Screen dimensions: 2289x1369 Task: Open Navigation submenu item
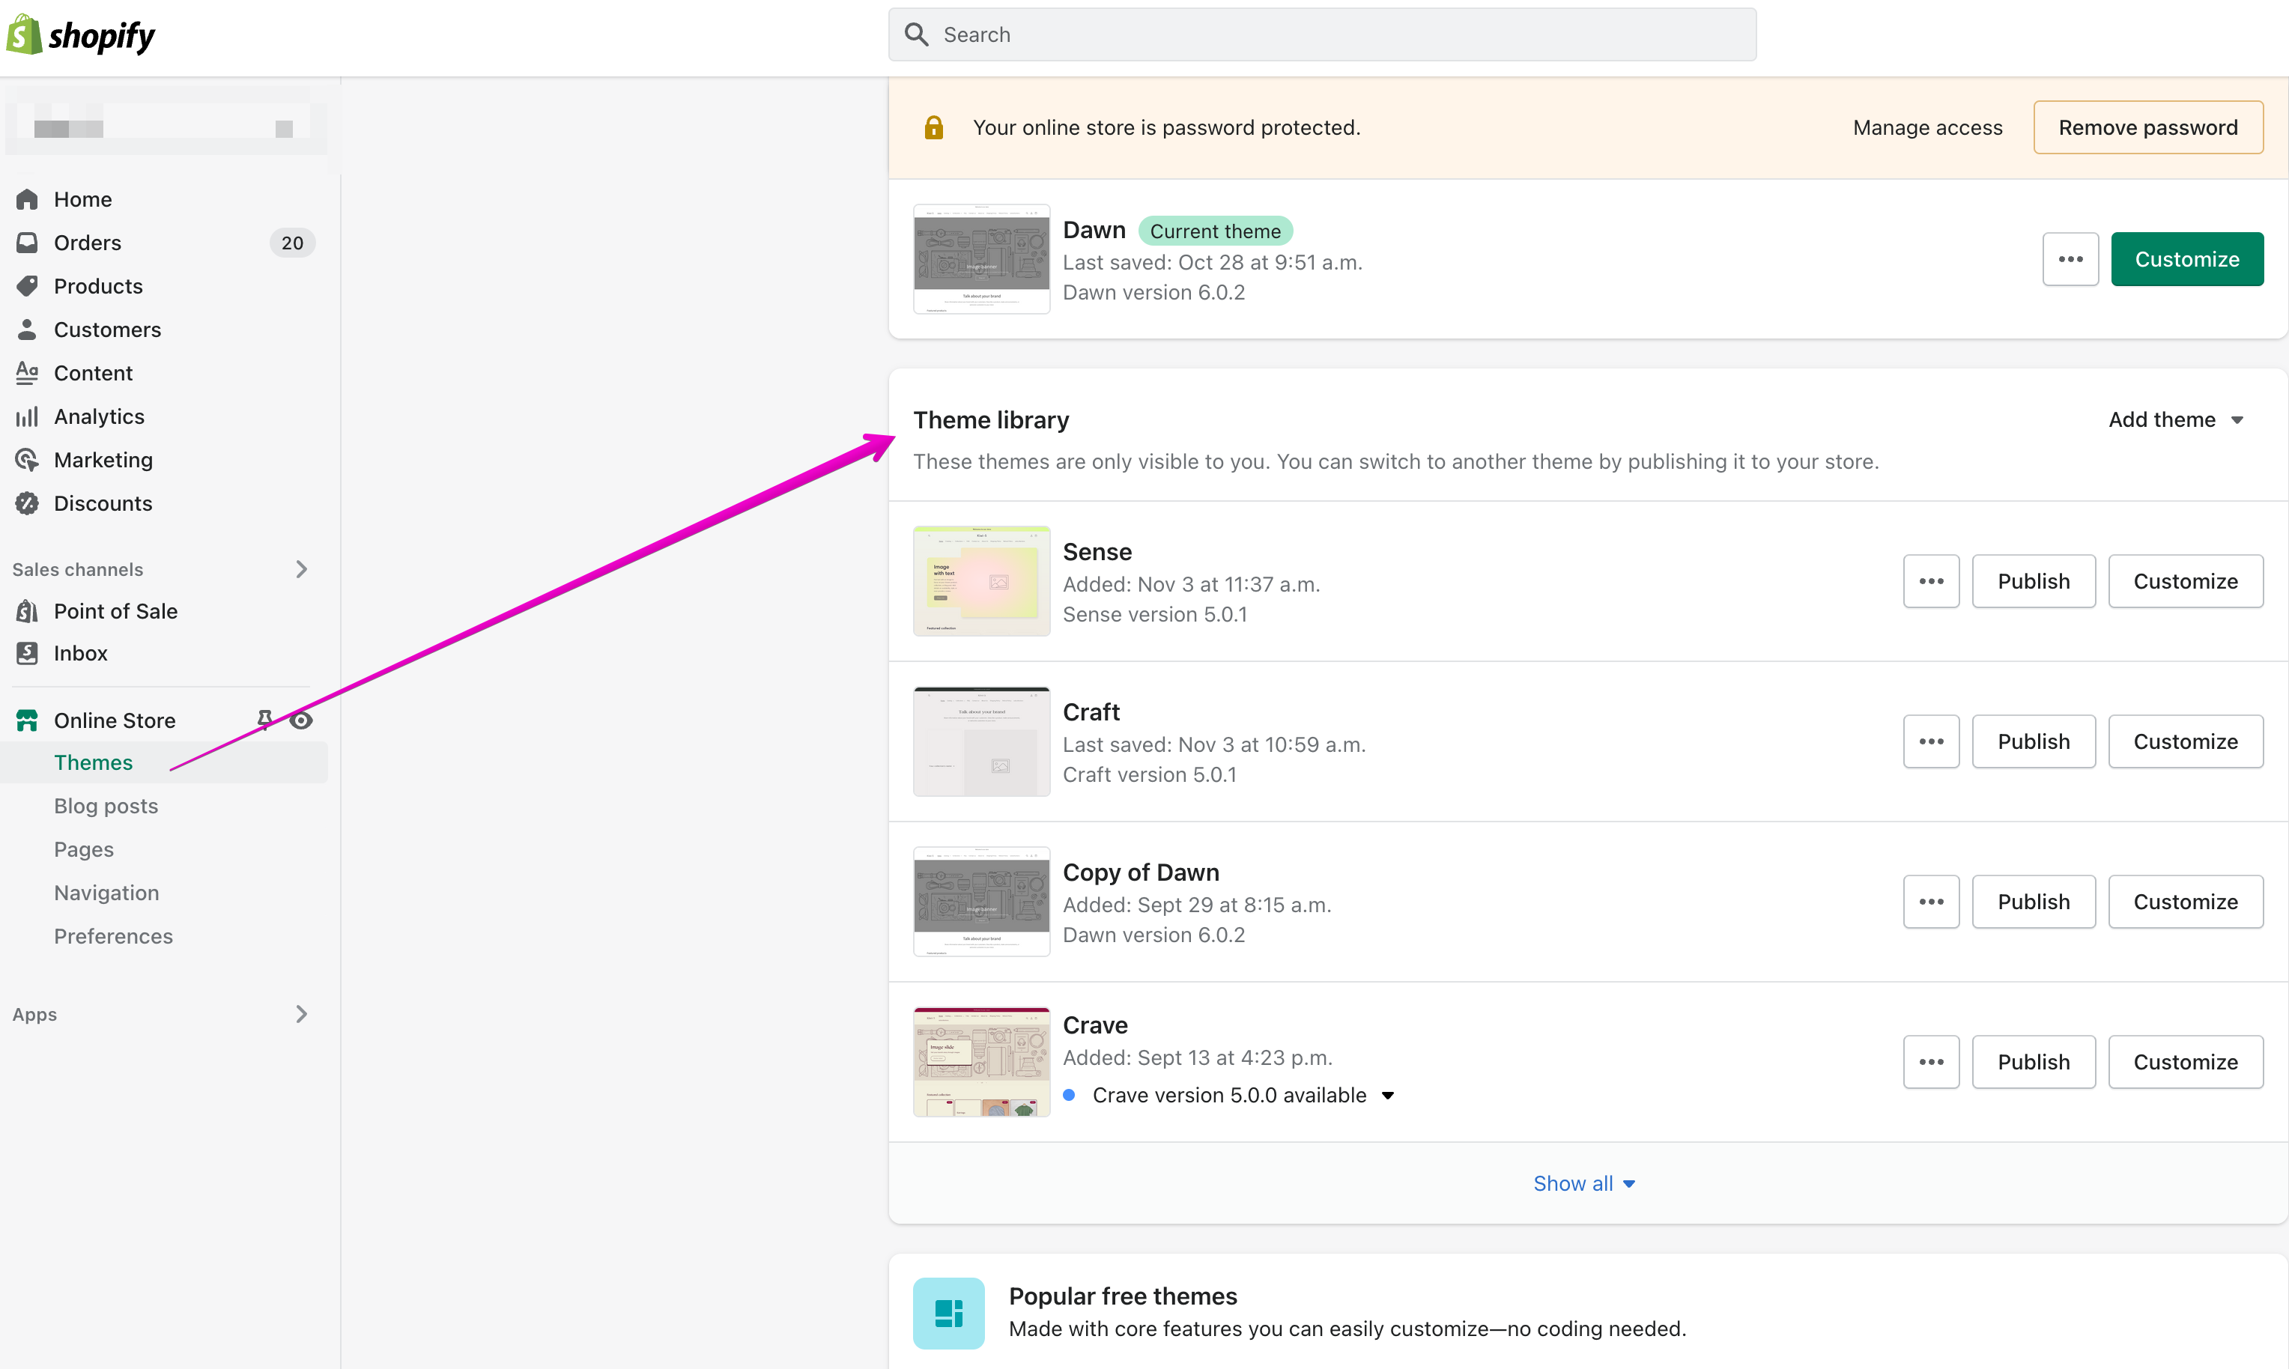[106, 893]
